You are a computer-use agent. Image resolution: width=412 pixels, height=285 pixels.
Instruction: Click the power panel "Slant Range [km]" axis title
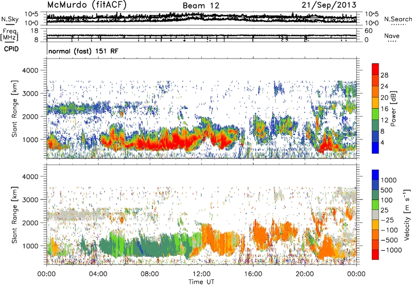click(x=14, y=109)
